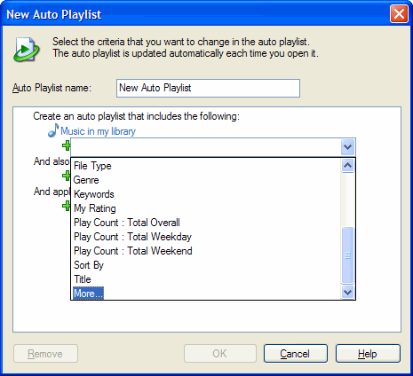Click the green plus icon next to the criteria dropdown
Image resolution: width=413 pixels, height=376 pixels.
tap(66, 145)
